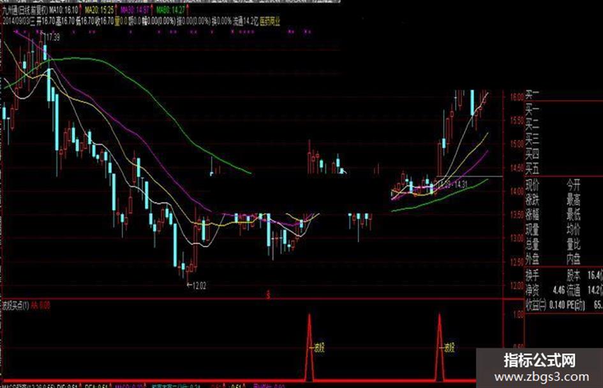Click the 内盘 field label
Image resolution: width=603 pixels, height=388 pixels.
573,259
